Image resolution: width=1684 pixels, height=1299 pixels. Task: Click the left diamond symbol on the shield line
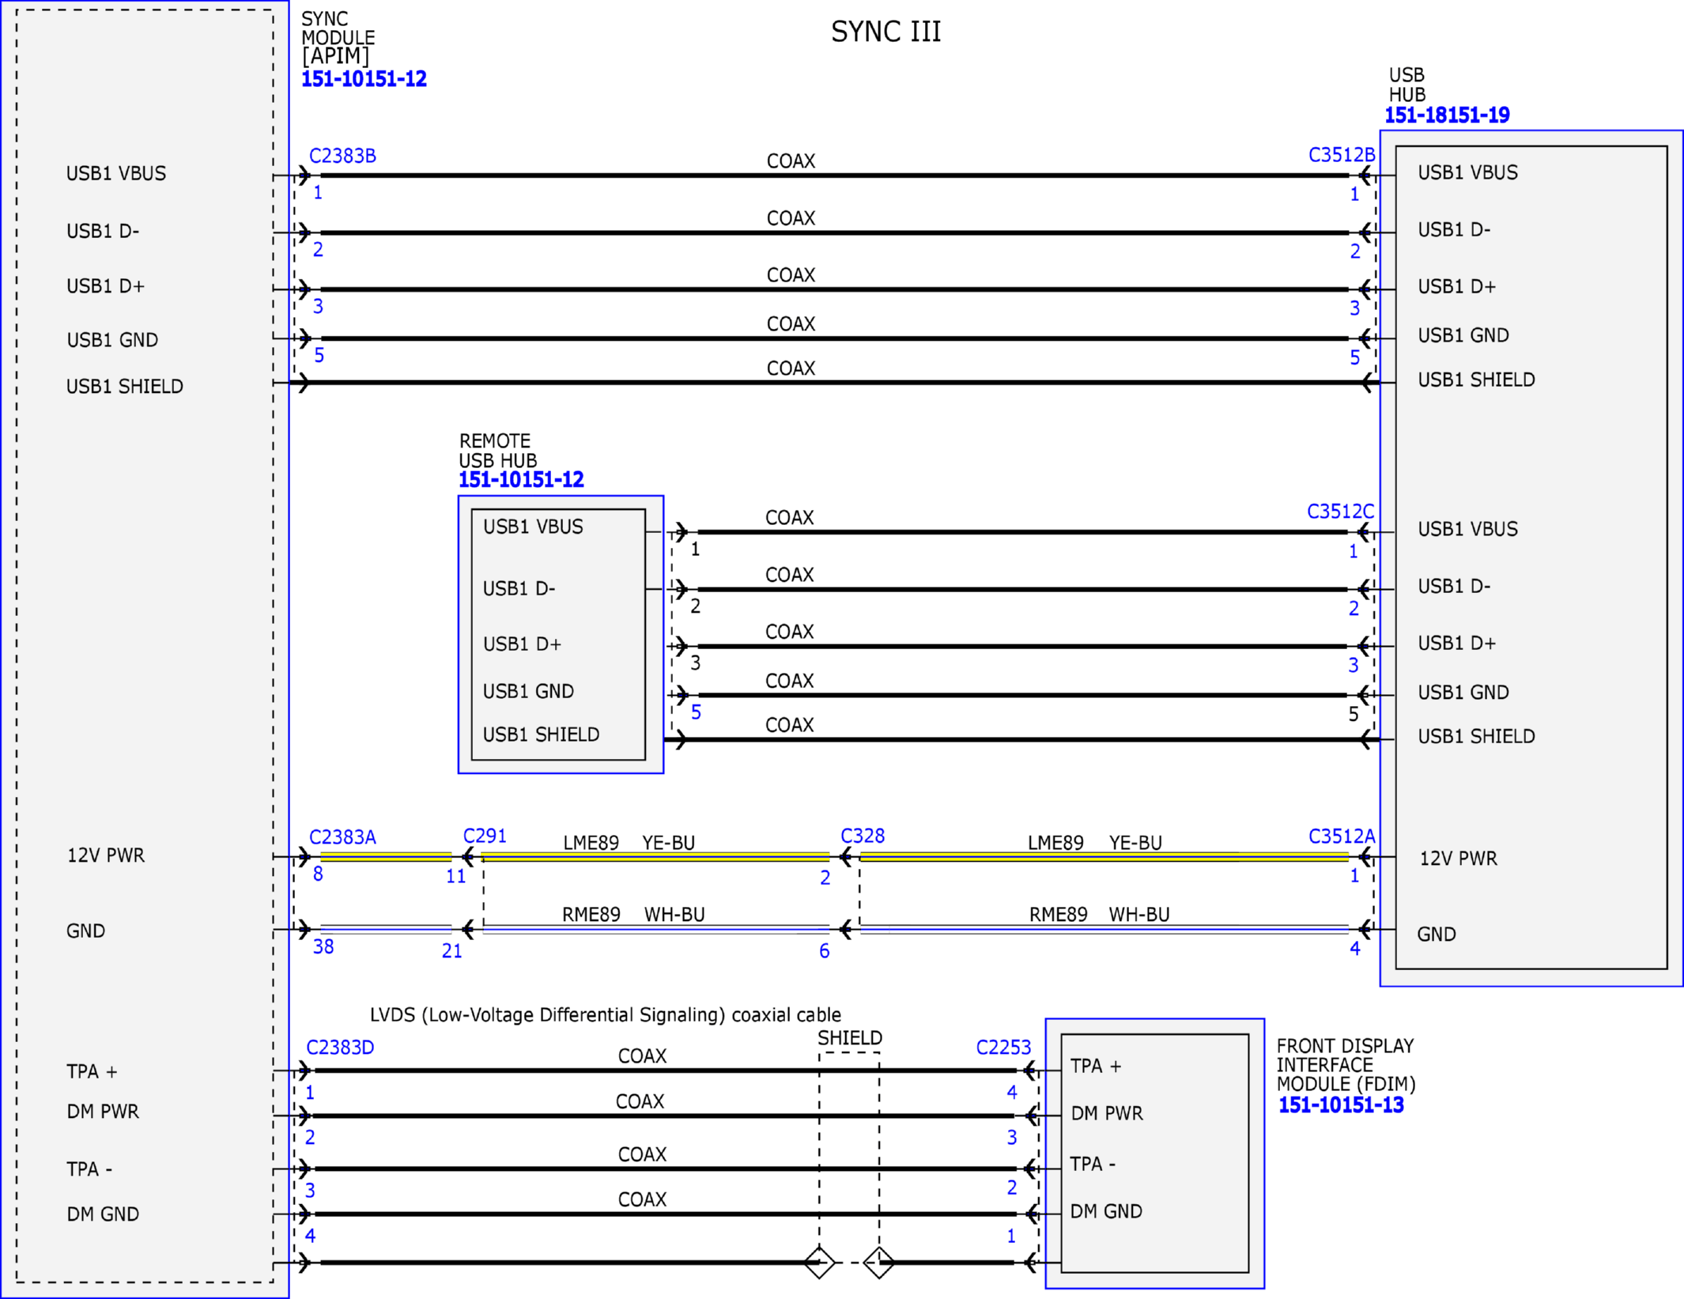tap(819, 1263)
